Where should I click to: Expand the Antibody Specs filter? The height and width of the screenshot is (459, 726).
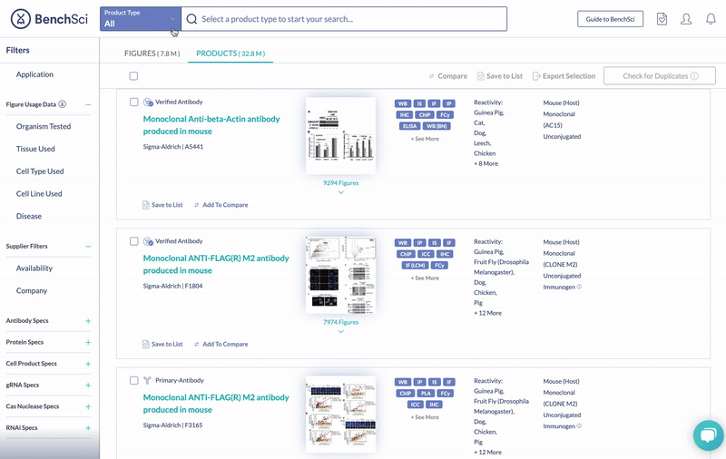pos(88,320)
